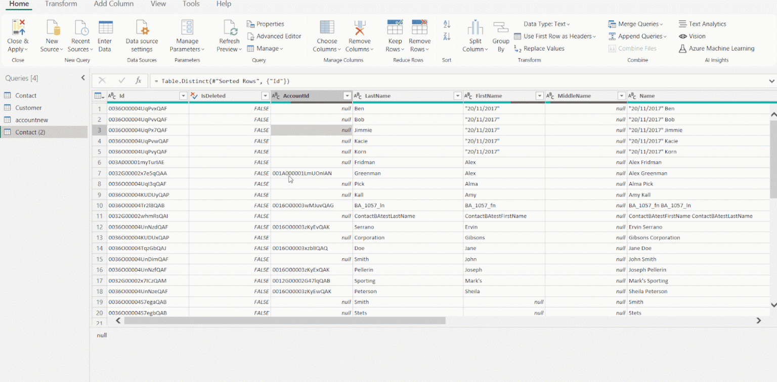Expand the Use First Row as Headers dropdown

tap(594, 36)
